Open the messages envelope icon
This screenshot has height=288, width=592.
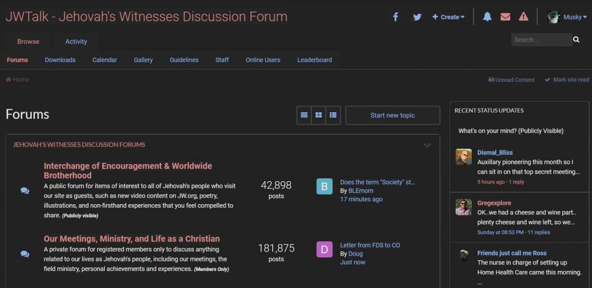(505, 17)
